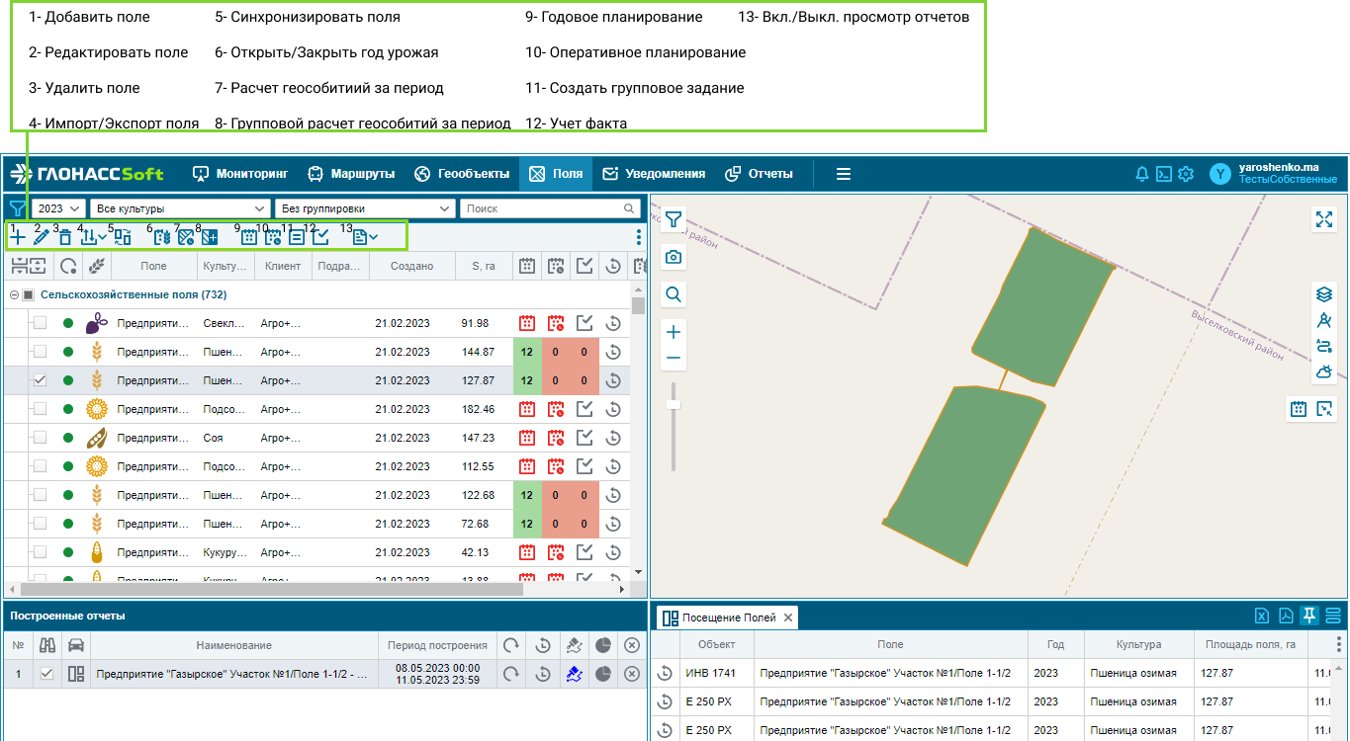This screenshot has height=741, width=1350.
Task: Rebuild the report in row 1
Action: pyautogui.click(x=511, y=674)
